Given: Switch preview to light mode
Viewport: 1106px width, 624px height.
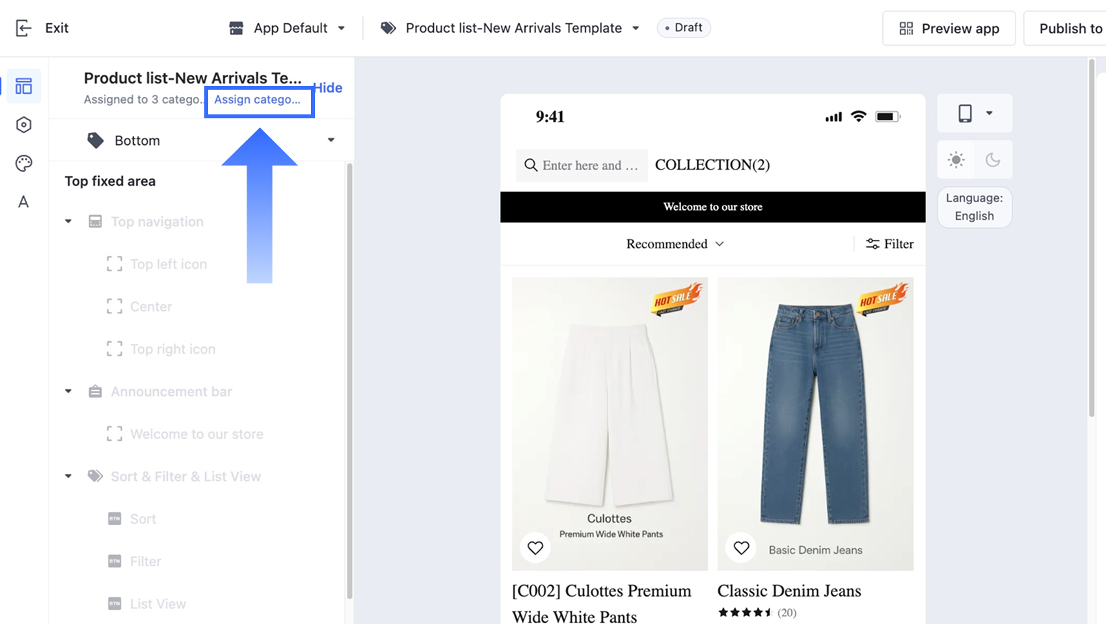Looking at the screenshot, I should tap(956, 160).
